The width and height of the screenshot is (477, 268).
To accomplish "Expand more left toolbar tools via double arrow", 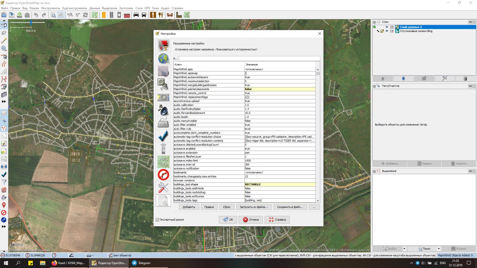I will click(x=4, y=101).
